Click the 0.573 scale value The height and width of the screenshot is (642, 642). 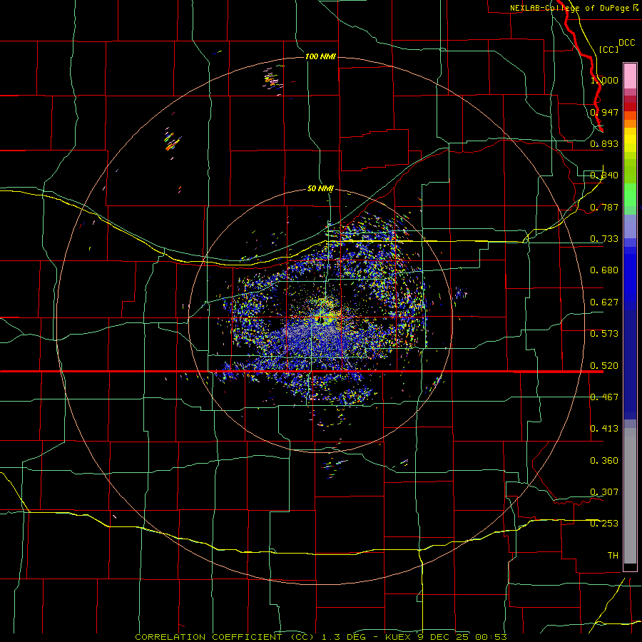pyautogui.click(x=604, y=334)
